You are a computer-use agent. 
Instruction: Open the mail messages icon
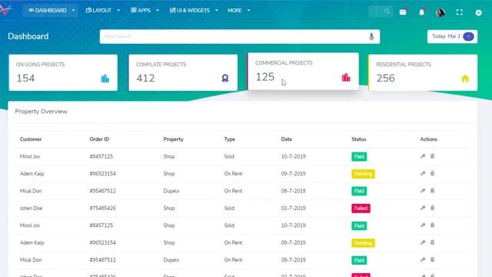(x=403, y=12)
